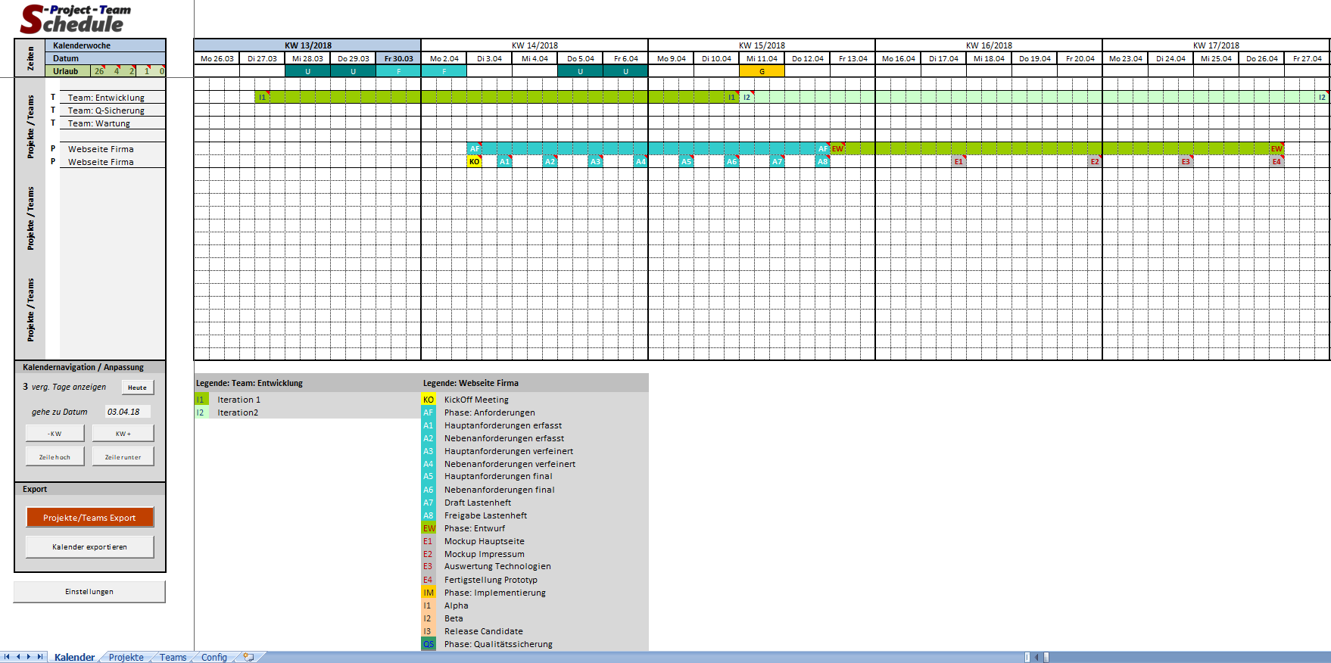The height and width of the screenshot is (663, 1331).
Task: Select the A6 marker in timeline
Action: pos(731,161)
